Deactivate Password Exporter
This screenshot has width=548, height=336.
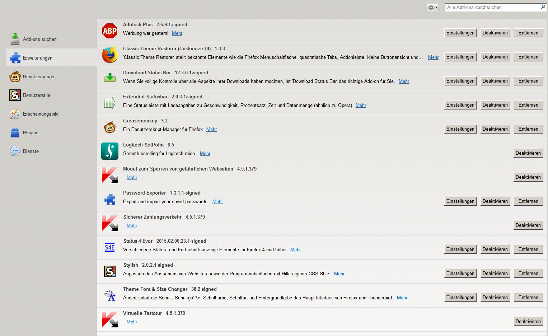point(495,201)
